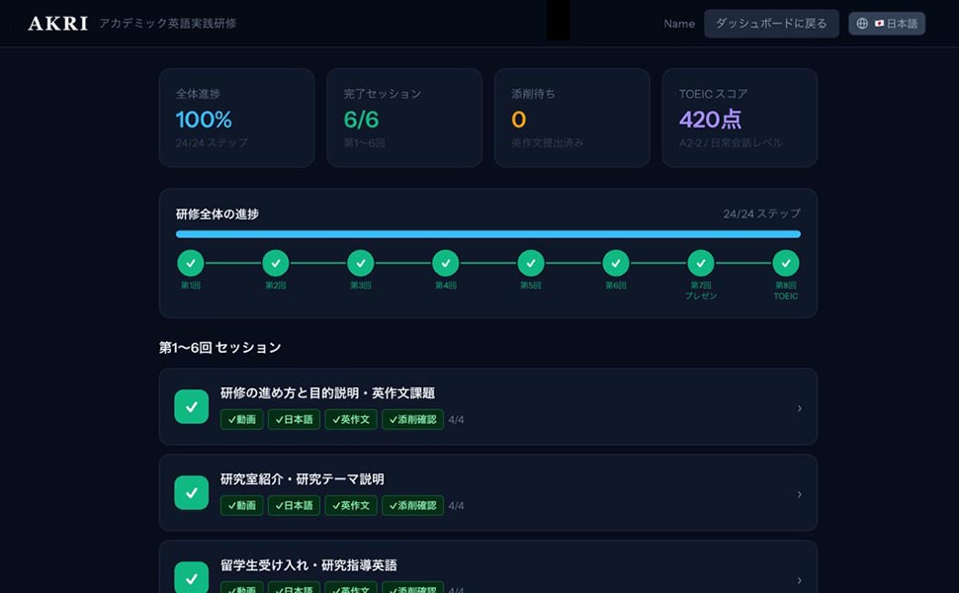Click 日本語 tag in 研究室紹介 session
Viewport: 959px width, 593px height.
pos(294,506)
